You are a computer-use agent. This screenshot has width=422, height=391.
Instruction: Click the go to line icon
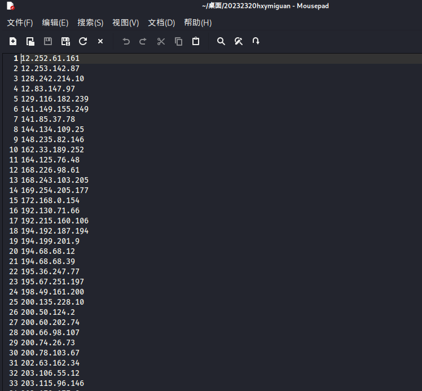coord(256,41)
